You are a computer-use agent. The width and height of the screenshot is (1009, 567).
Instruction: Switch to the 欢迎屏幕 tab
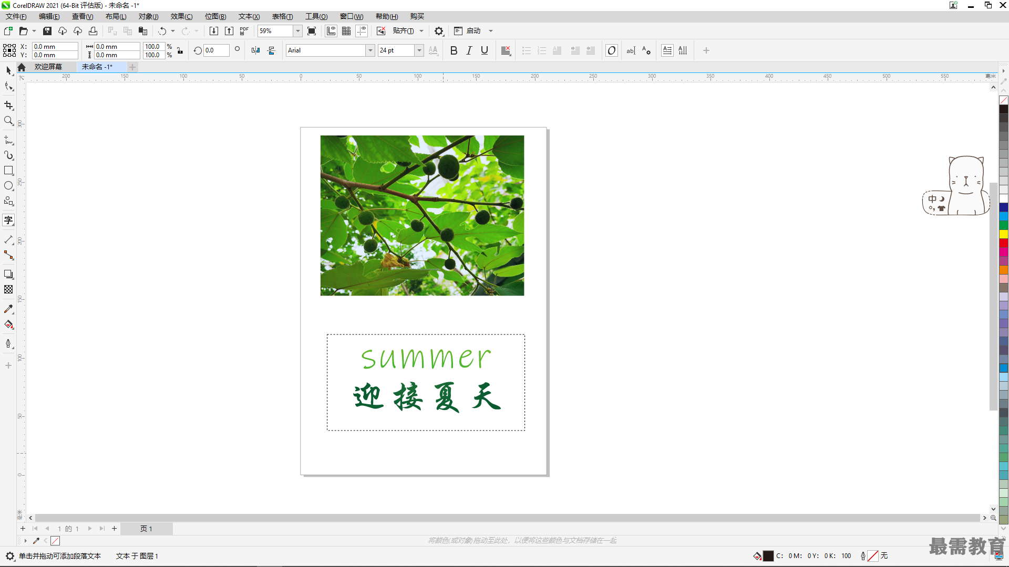point(48,67)
